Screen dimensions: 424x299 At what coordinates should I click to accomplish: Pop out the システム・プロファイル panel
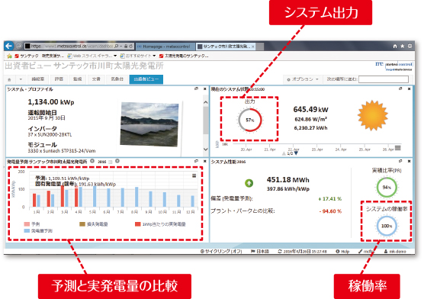pyautogui.click(x=196, y=88)
